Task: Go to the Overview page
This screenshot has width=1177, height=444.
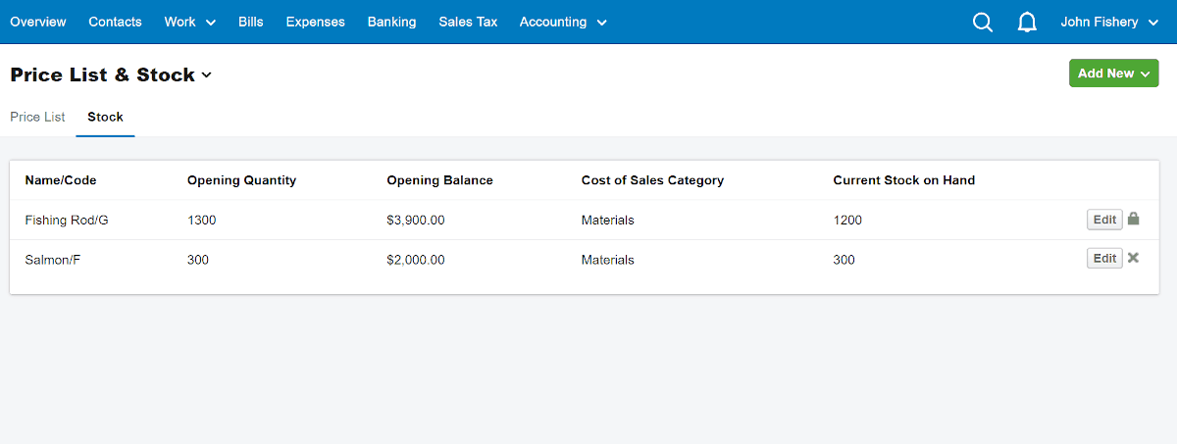Action: pyautogui.click(x=38, y=22)
